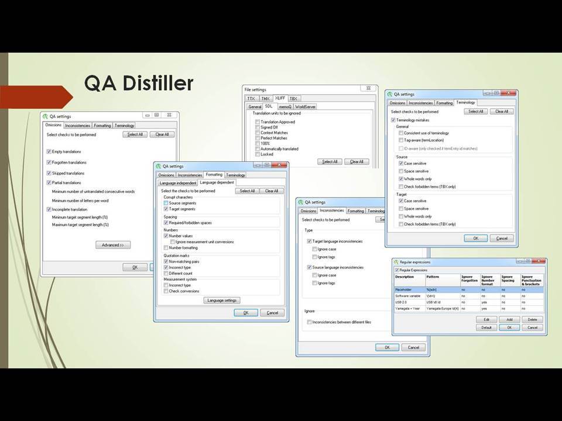
Task: Toggle Target language inconsistencies checkbox
Action: pos(309,241)
